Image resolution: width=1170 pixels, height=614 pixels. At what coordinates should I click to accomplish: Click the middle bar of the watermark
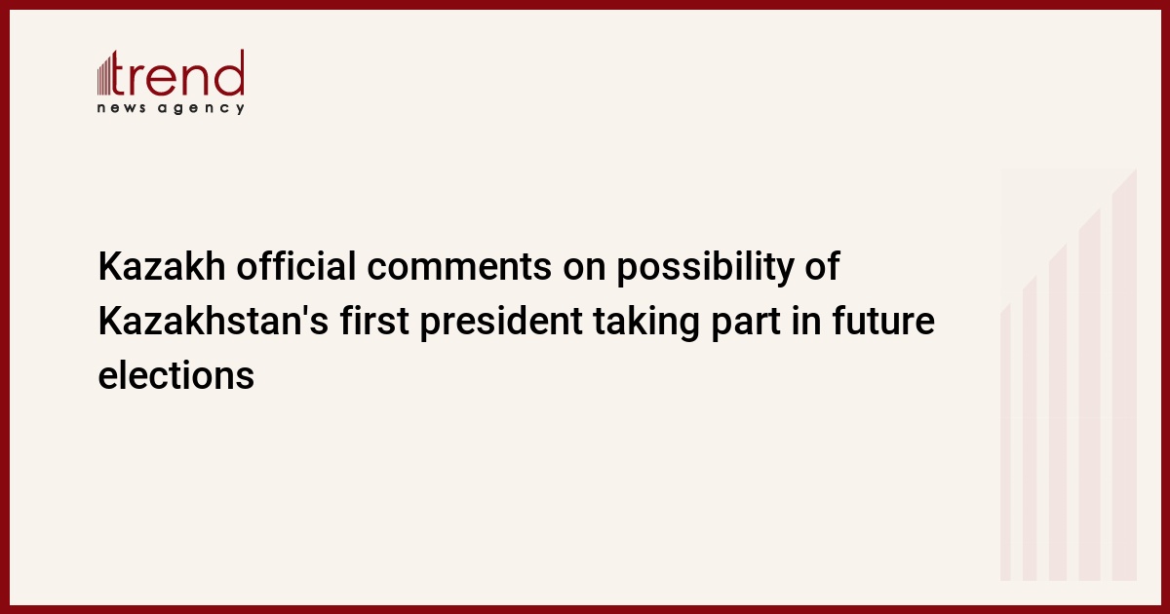[1058, 412]
